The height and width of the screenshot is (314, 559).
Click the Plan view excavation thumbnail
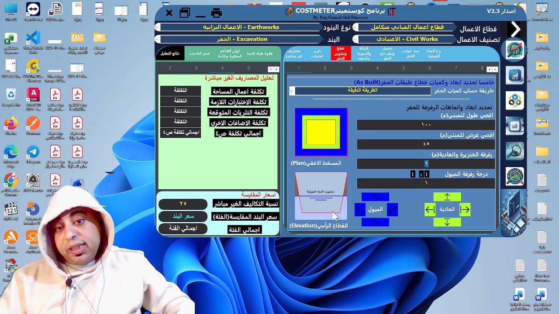point(321,132)
